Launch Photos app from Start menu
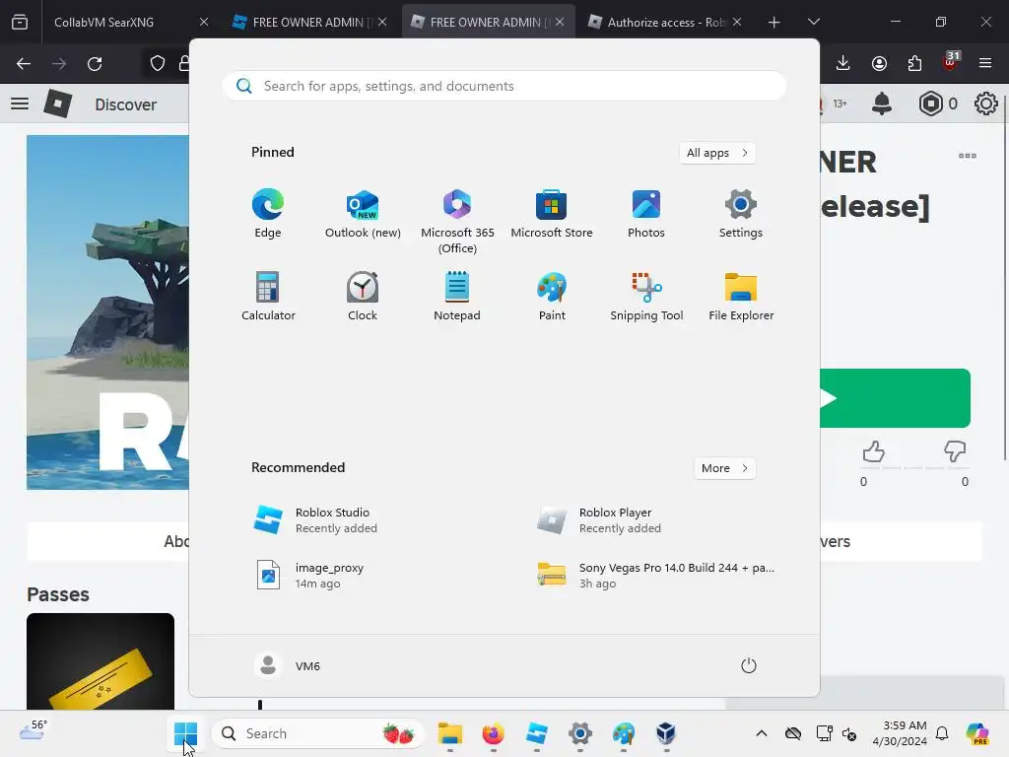Viewport: 1009px width, 757px height. click(x=646, y=214)
